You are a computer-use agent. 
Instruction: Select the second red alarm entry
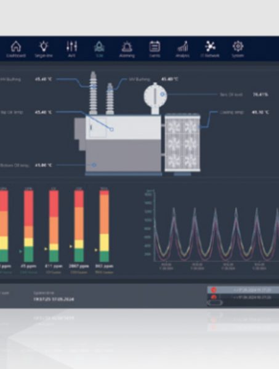(243, 297)
